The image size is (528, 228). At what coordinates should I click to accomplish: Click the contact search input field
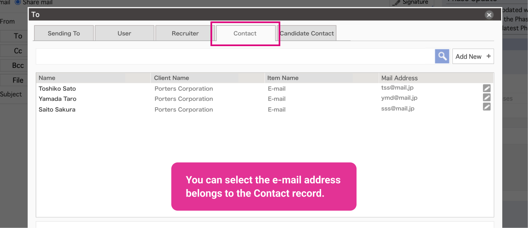(x=235, y=56)
